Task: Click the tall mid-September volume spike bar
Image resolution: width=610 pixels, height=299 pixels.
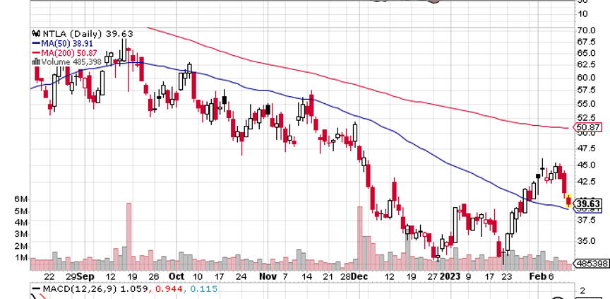Action: (128, 236)
